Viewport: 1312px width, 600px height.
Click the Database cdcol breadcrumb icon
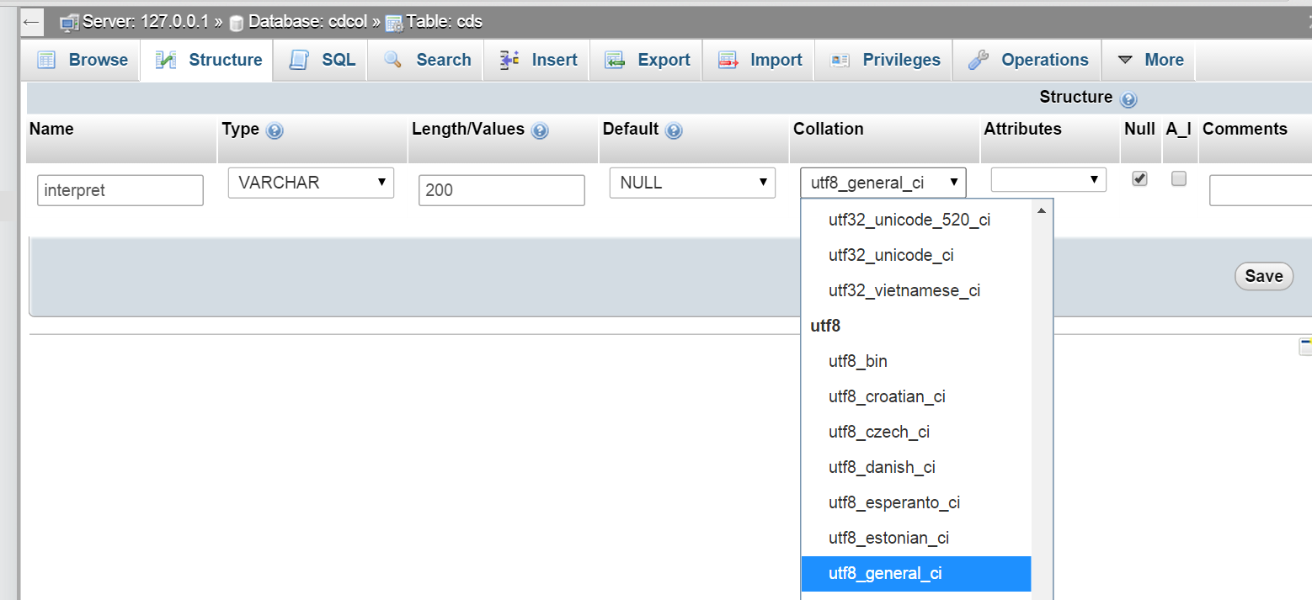coord(237,24)
